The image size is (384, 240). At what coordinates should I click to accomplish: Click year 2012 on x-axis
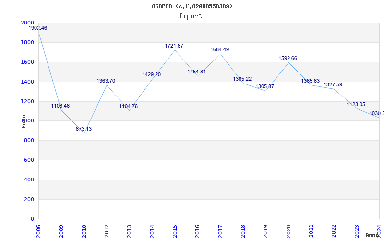(107, 231)
